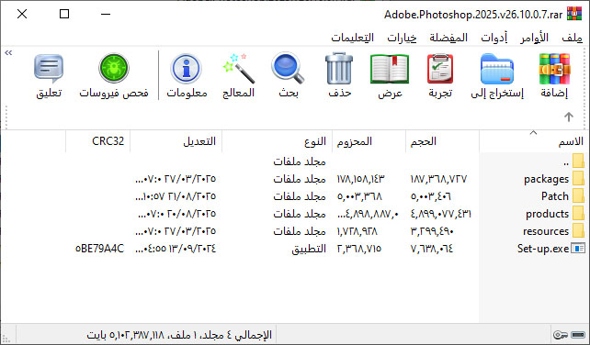Viewport: 590px width, 345px height.
Task: Open the خيارات (Options) menu
Action: click(402, 38)
